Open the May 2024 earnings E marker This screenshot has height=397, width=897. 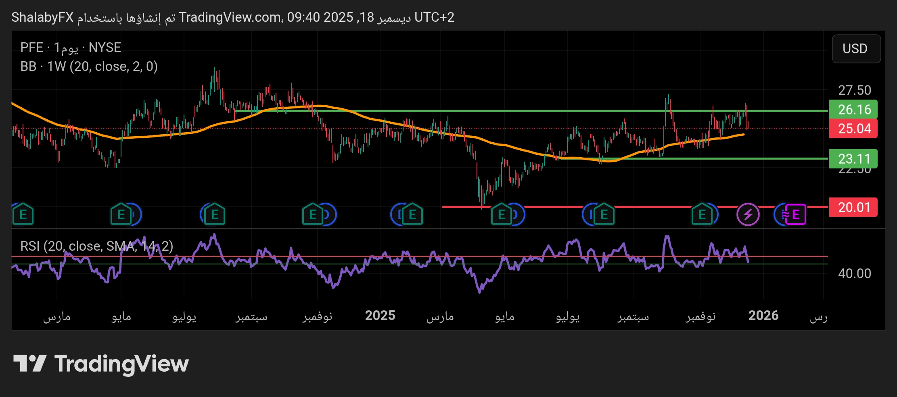121,214
